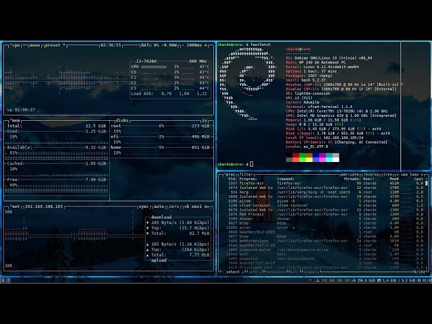Toggle per-core process CPU display
This screenshot has height=324, width=432.
coord(350,174)
